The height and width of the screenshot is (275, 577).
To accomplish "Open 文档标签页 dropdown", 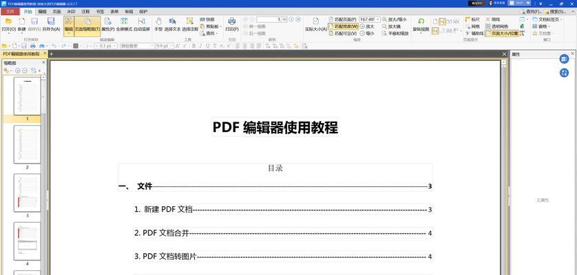I will point(547,19).
